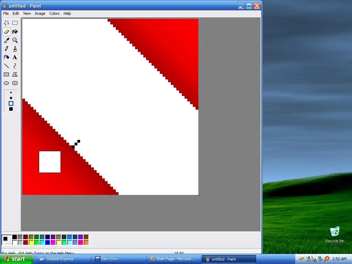Pick the dark gray palette color
Screen dimensions: 352x264
coord(20,237)
